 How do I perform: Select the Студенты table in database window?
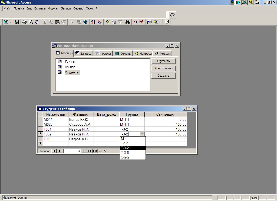coord(72,72)
